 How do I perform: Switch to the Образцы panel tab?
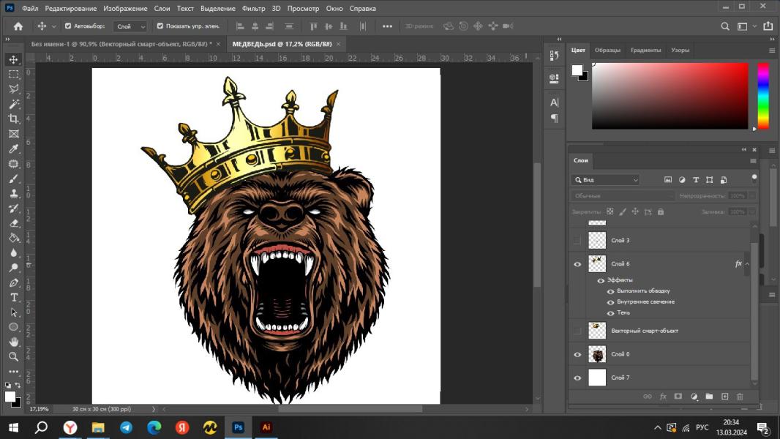[x=607, y=50]
